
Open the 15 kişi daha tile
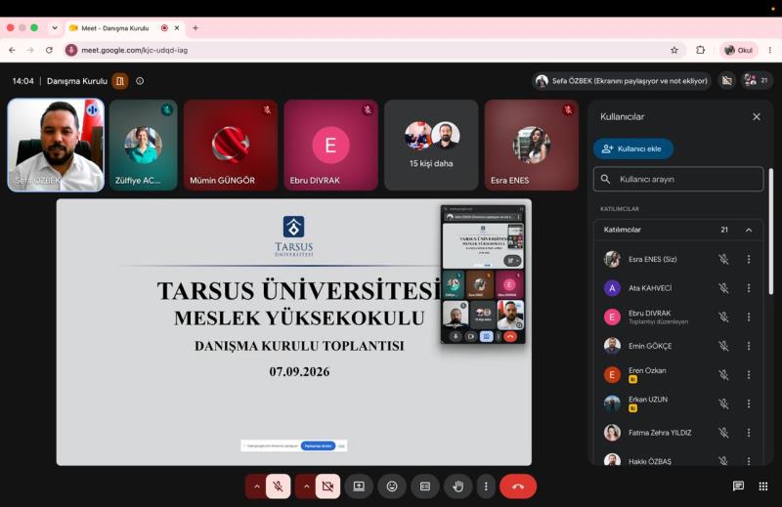[431, 146]
